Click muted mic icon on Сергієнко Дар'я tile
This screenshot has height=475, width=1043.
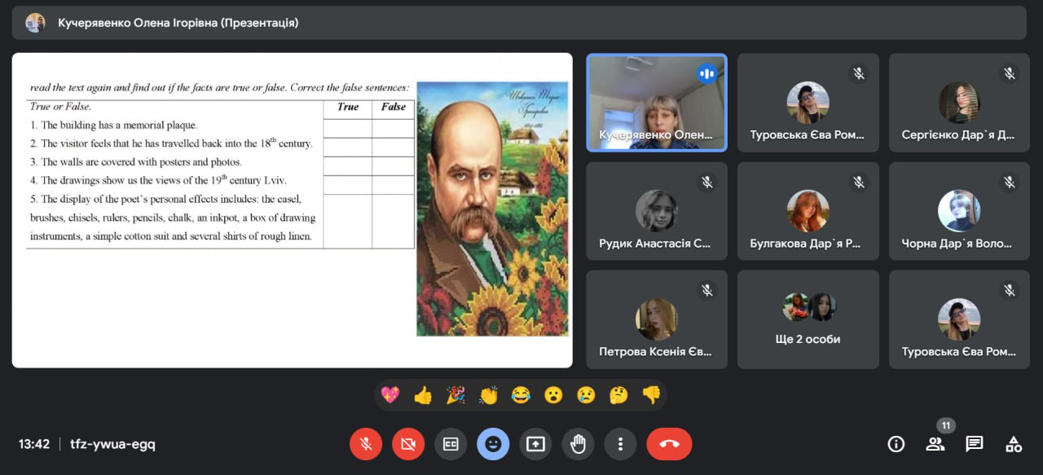(x=1010, y=74)
